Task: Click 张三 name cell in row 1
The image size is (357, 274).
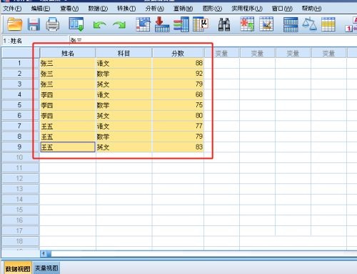Action: 68,64
